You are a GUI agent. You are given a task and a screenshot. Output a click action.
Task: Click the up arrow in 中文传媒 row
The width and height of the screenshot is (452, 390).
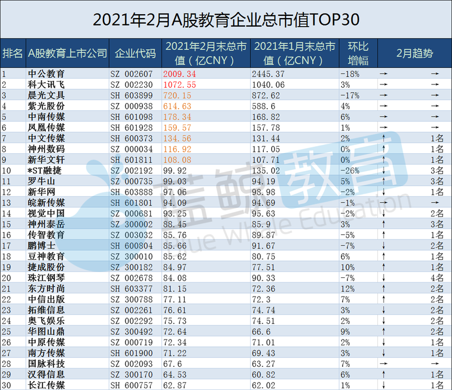pyautogui.click(x=384, y=138)
